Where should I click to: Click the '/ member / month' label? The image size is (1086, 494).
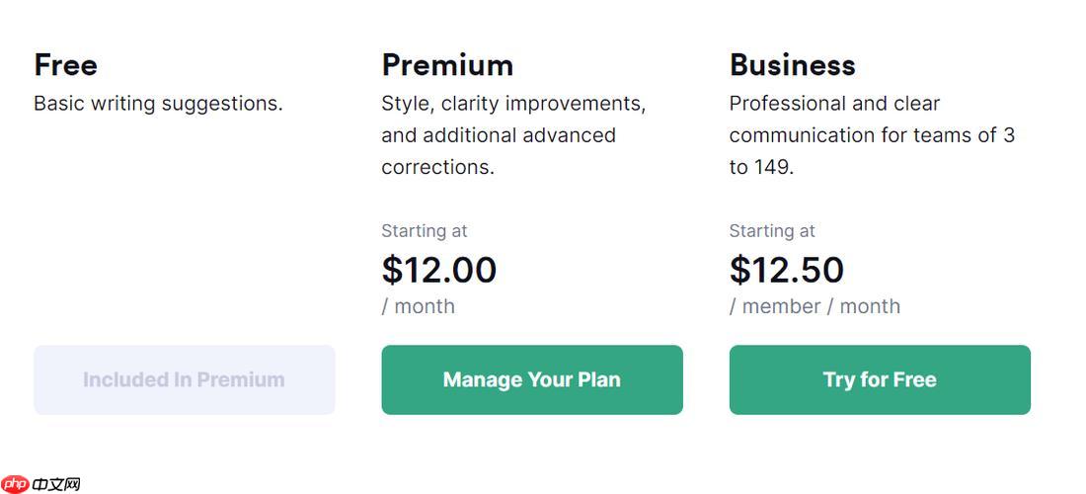(814, 306)
